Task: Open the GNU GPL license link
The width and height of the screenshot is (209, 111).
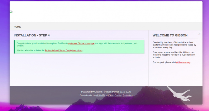Action: click(x=100, y=95)
